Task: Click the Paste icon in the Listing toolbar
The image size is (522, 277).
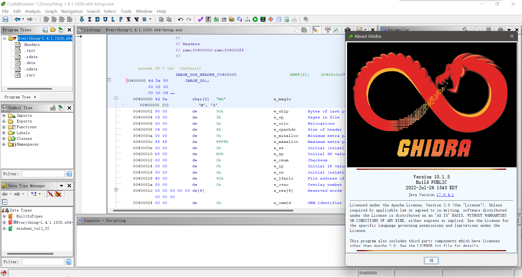Action: pyautogui.click(x=304, y=30)
